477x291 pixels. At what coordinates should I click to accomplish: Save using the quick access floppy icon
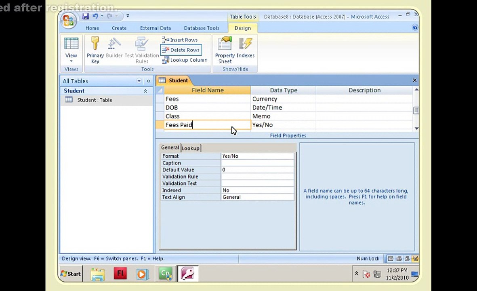coord(86,16)
